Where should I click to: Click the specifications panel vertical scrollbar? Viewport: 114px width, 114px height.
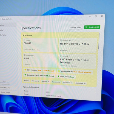99,41
